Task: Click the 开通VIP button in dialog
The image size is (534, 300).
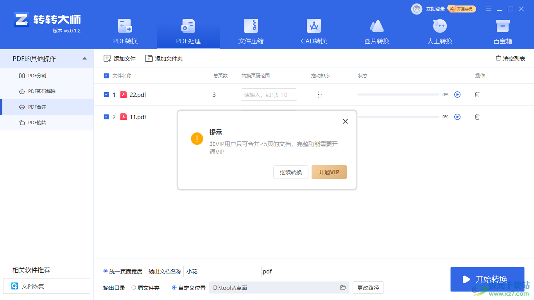Action: point(329,172)
